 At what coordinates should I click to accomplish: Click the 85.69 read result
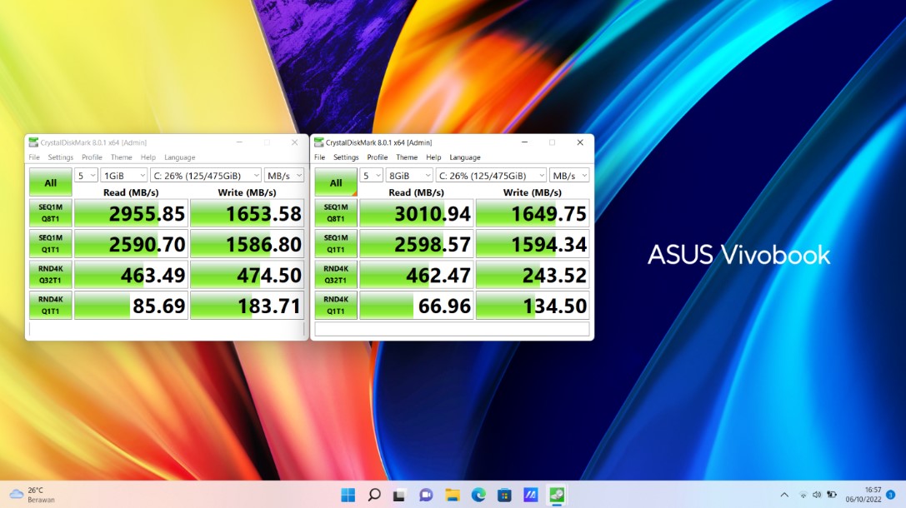pyautogui.click(x=131, y=305)
